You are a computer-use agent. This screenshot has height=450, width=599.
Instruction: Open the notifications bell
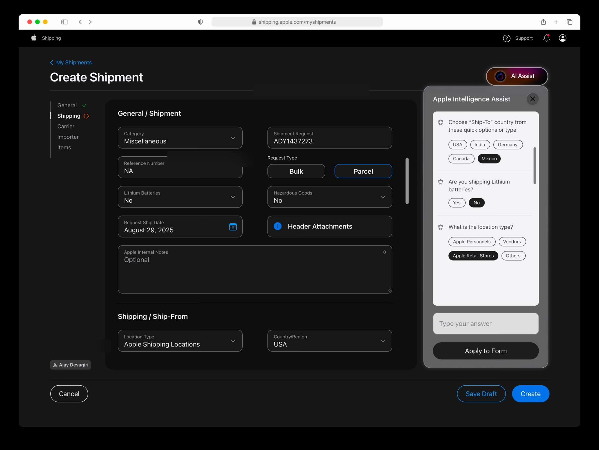[x=546, y=38]
